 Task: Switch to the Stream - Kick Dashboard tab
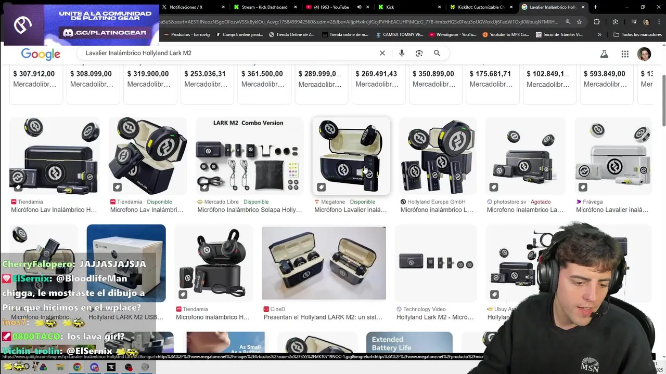tap(264, 7)
